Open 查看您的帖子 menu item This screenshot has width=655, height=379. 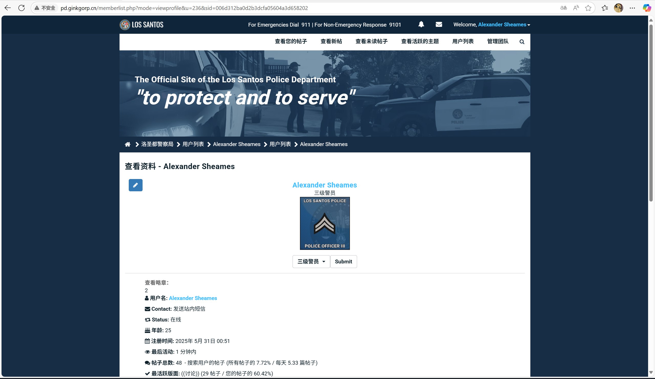pos(291,41)
